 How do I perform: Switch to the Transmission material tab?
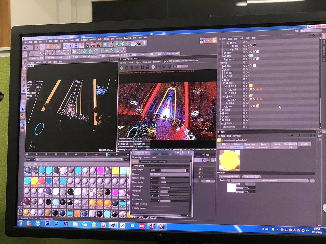224,147
